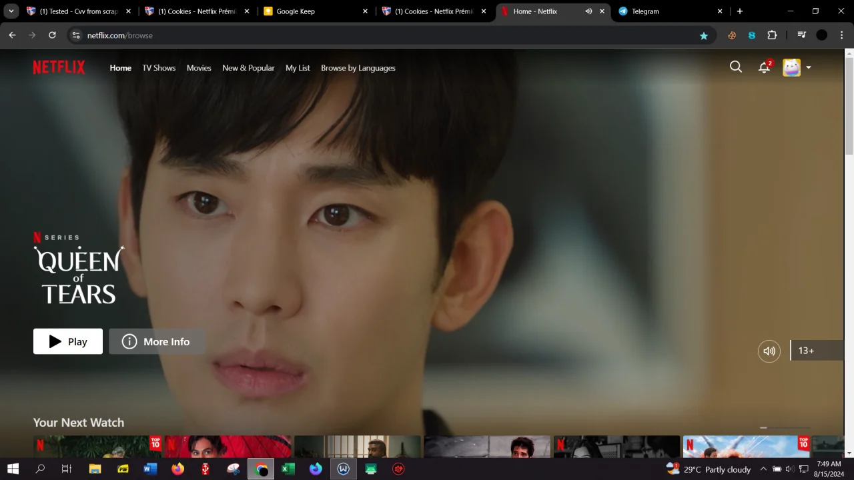
Task: Open the volume control in the system tray
Action: (x=790, y=469)
